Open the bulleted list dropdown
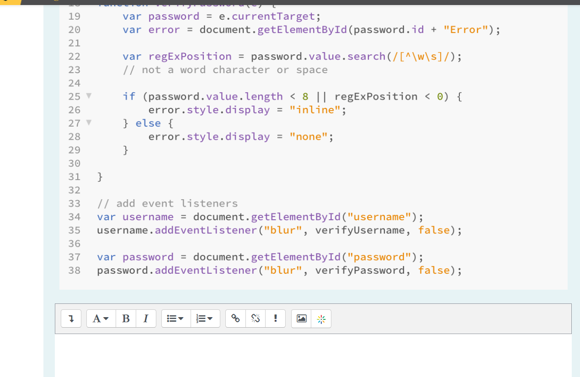The image size is (580, 377). [x=176, y=319]
